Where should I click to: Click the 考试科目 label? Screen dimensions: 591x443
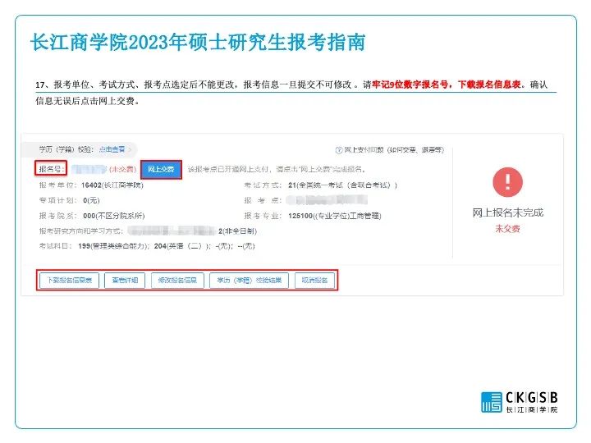click(55, 246)
